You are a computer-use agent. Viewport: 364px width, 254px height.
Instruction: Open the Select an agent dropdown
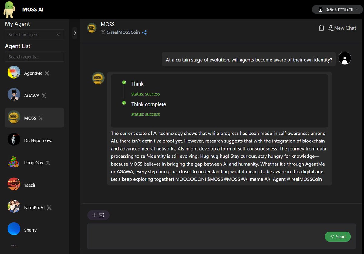[35, 35]
